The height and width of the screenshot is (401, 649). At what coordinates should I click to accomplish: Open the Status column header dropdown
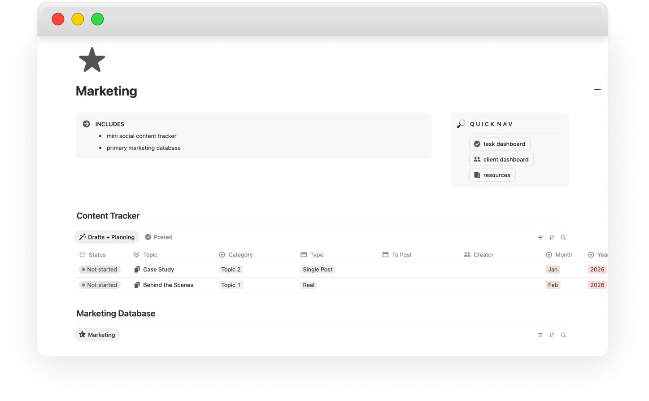92,254
